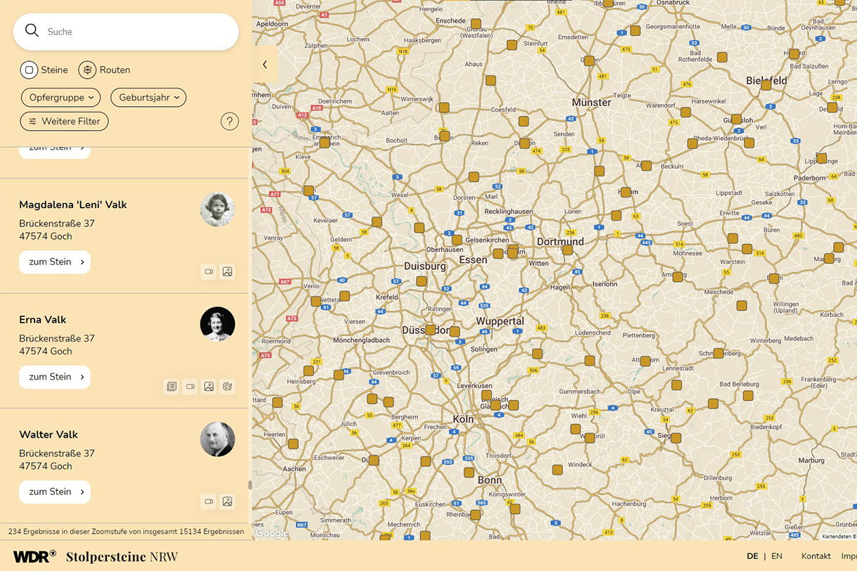Expand the Opfergruppe filter dropdown

61,97
